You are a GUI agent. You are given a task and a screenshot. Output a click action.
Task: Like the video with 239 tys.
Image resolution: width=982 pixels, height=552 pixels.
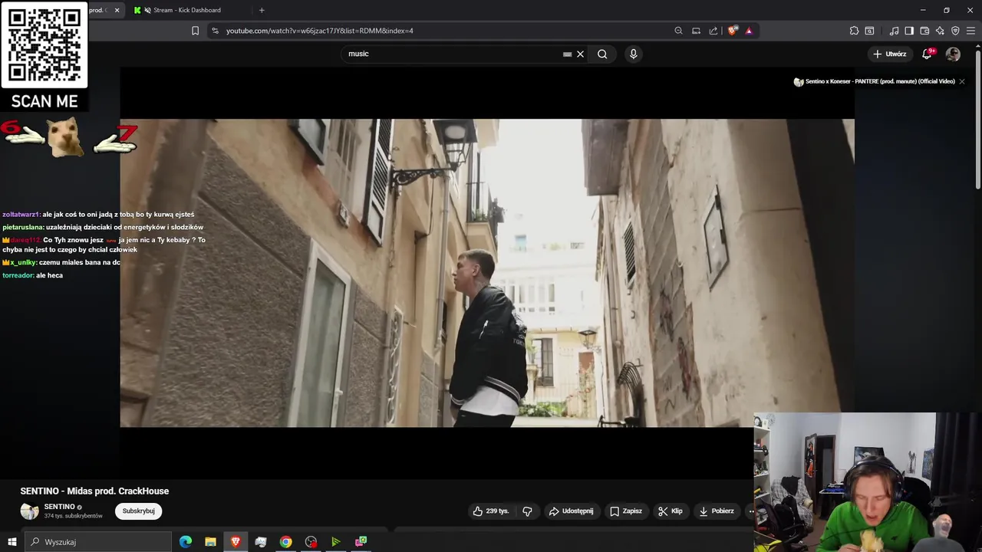pyautogui.click(x=491, y=511)
